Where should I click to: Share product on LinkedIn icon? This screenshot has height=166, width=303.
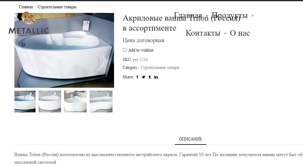pyautogui.click(x=156, y=77)
